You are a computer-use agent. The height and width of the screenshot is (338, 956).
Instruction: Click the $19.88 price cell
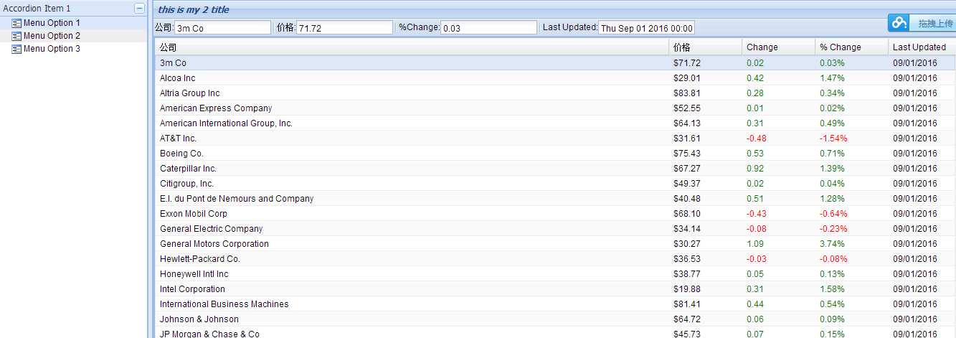(x=687, y=289)
